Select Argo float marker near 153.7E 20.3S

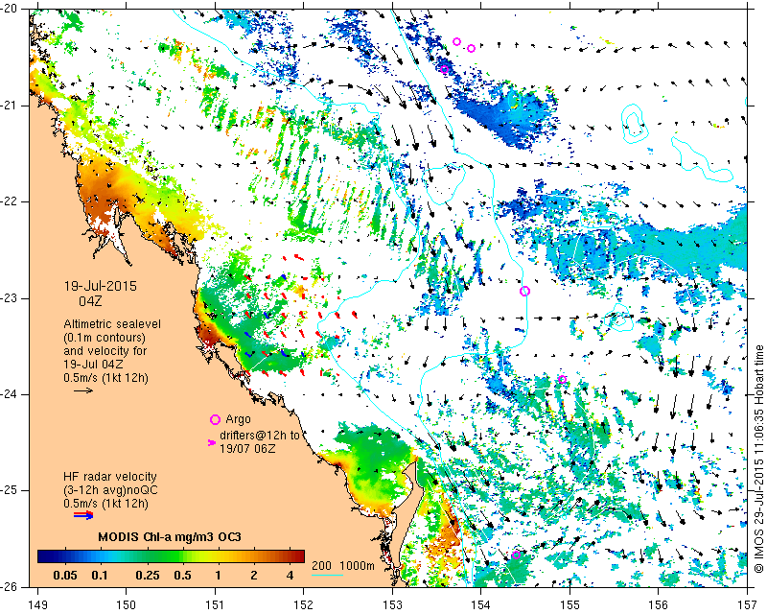pos(457,41)
